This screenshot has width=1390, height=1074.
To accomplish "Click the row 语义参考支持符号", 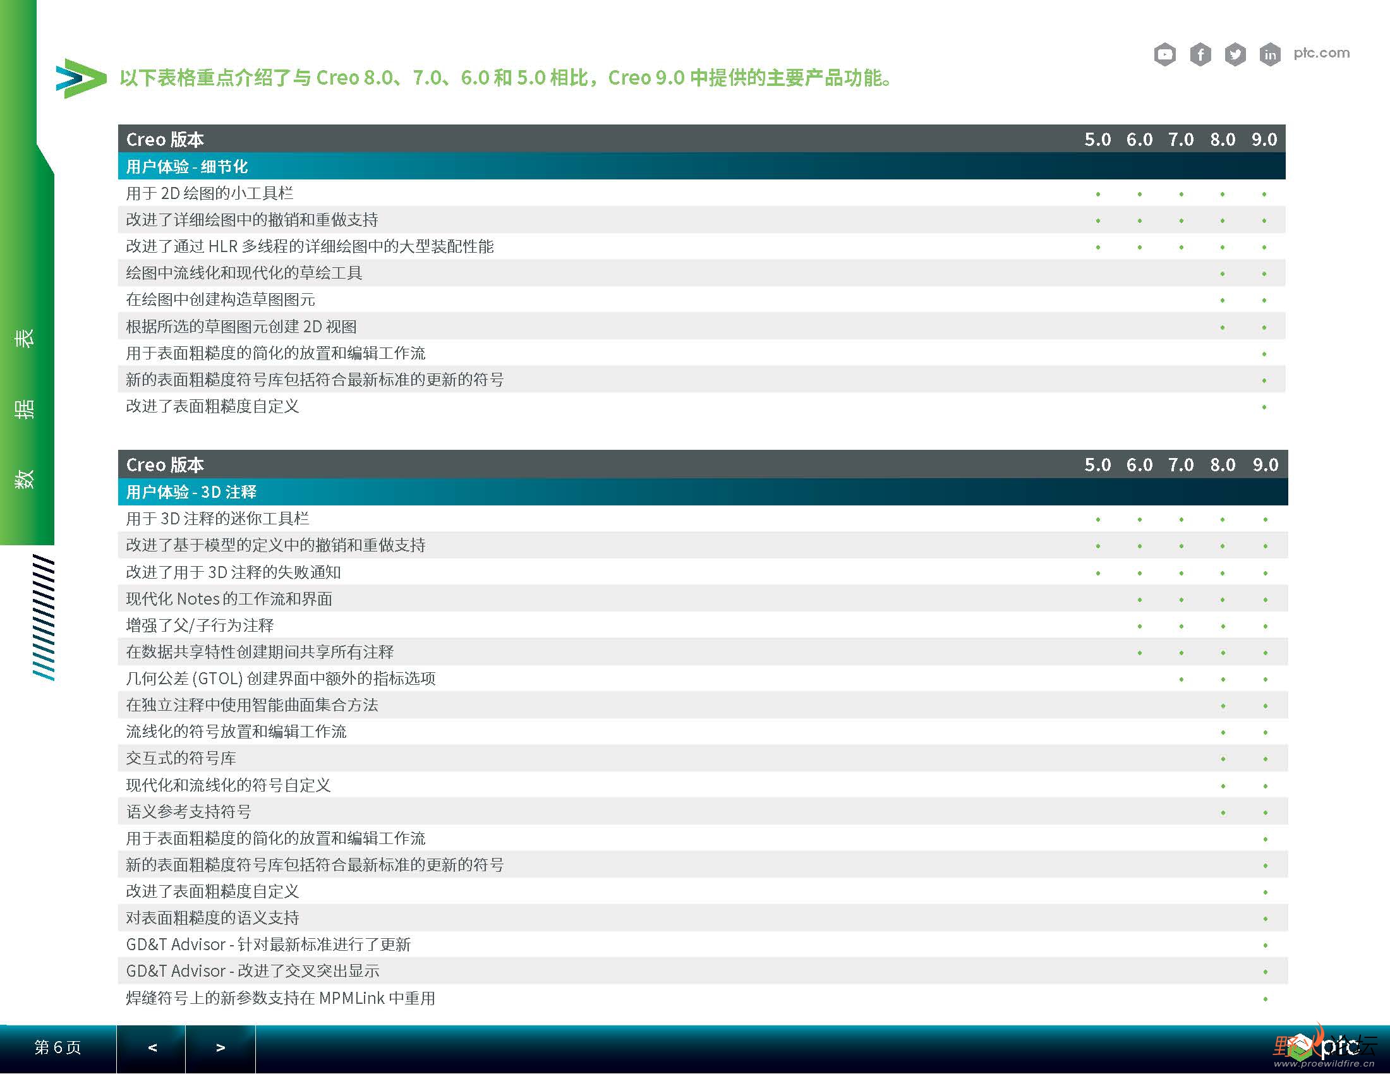I will (703, 812).
